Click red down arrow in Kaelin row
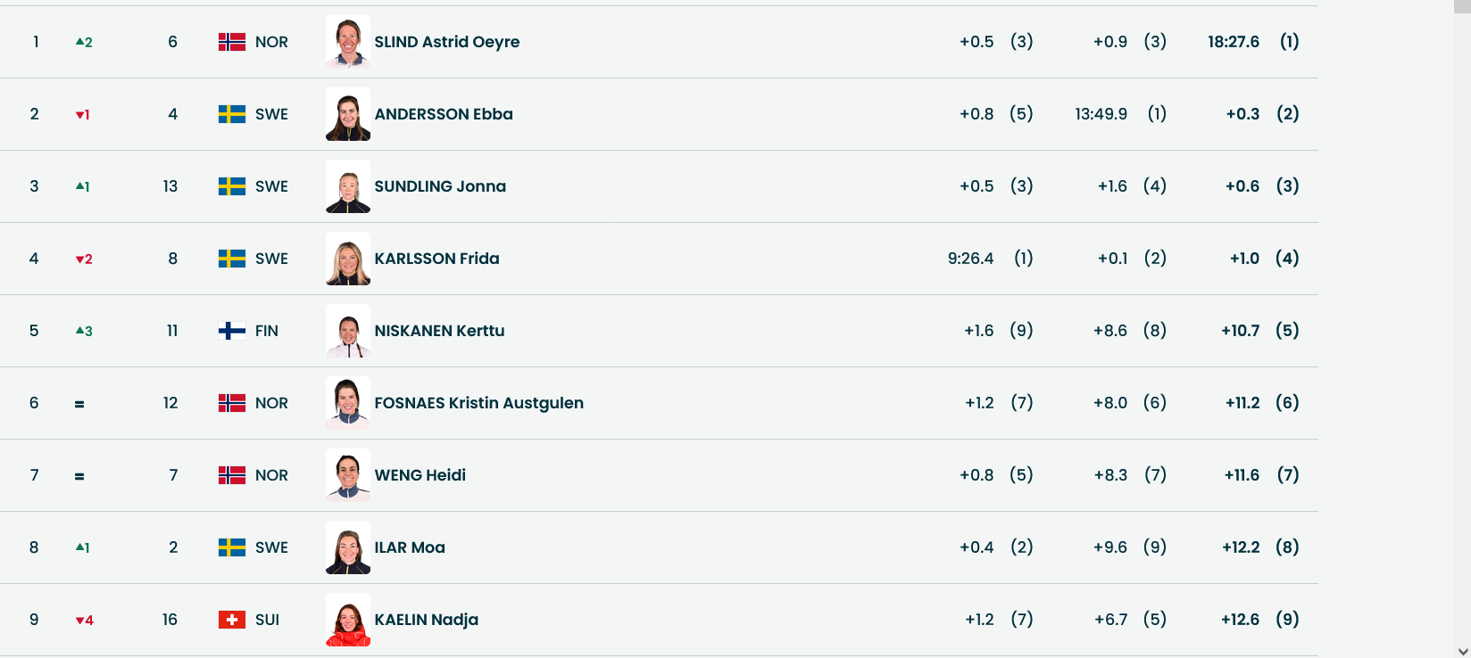This screenshot has height=658, width=1471. [x=80, y=621]
